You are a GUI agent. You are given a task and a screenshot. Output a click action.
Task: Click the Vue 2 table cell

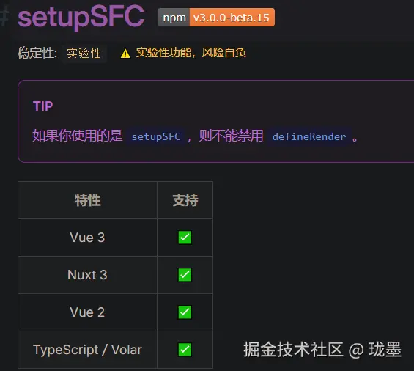tap(87, 312)
